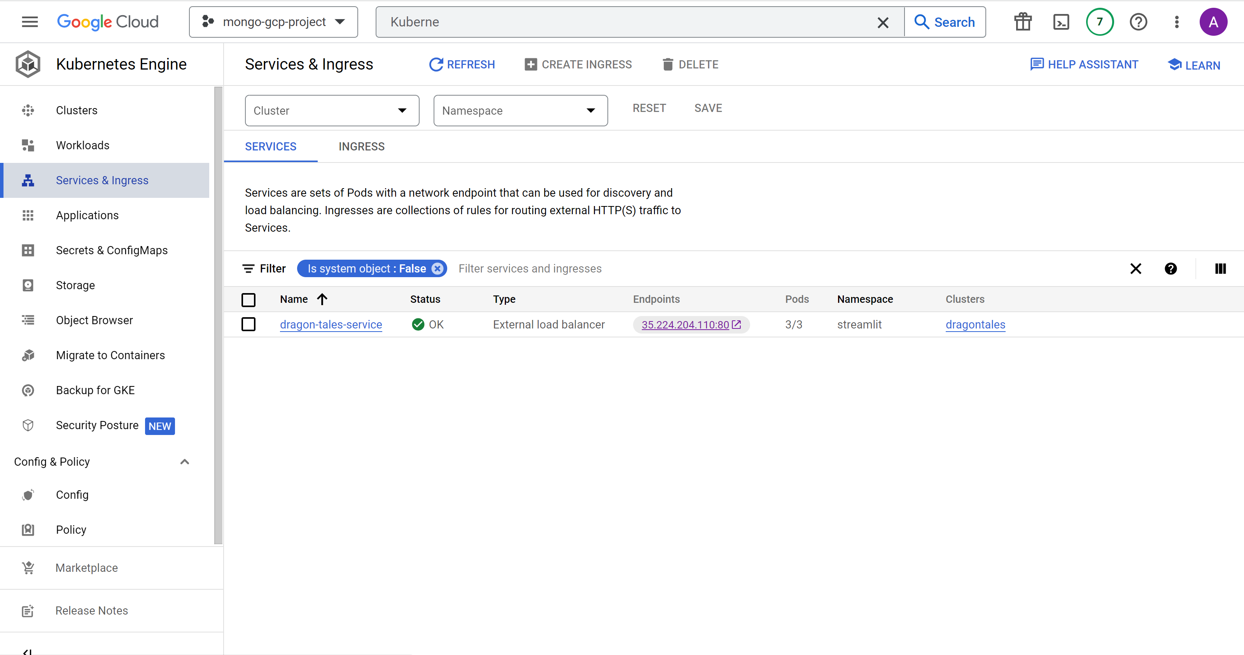Open Workloads in the sidebar
This screenshot has height=655, width=1244.
(82, 145)
